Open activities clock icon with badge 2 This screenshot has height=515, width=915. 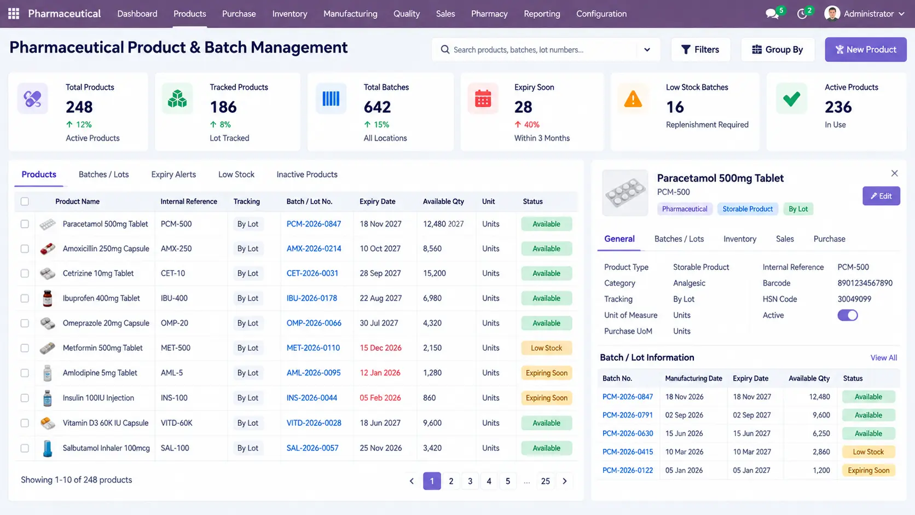tap(802, 14)
